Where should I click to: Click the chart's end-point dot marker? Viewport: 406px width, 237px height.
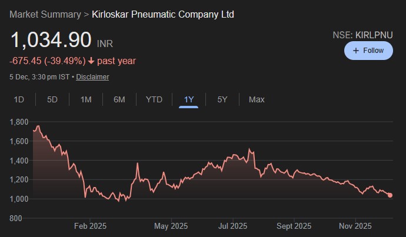pos(390,195)
